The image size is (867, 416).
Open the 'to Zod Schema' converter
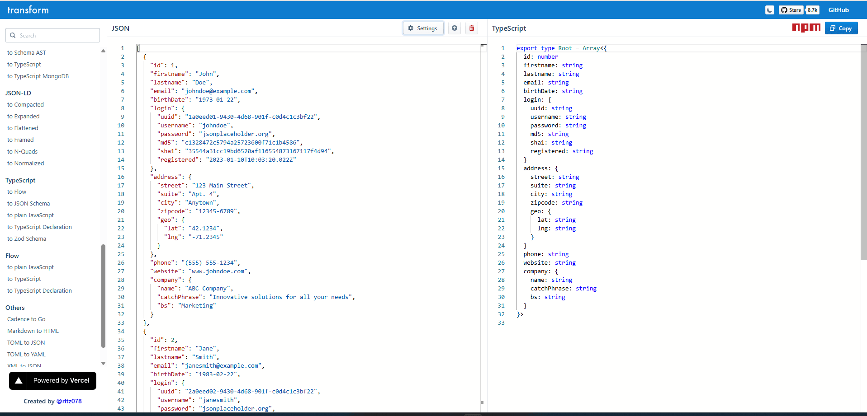26,238
